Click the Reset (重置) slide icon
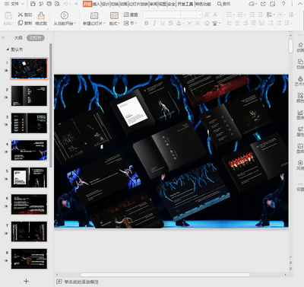This screenshot has width=304, height=287. pyautogui.click(x=126, y=14)
